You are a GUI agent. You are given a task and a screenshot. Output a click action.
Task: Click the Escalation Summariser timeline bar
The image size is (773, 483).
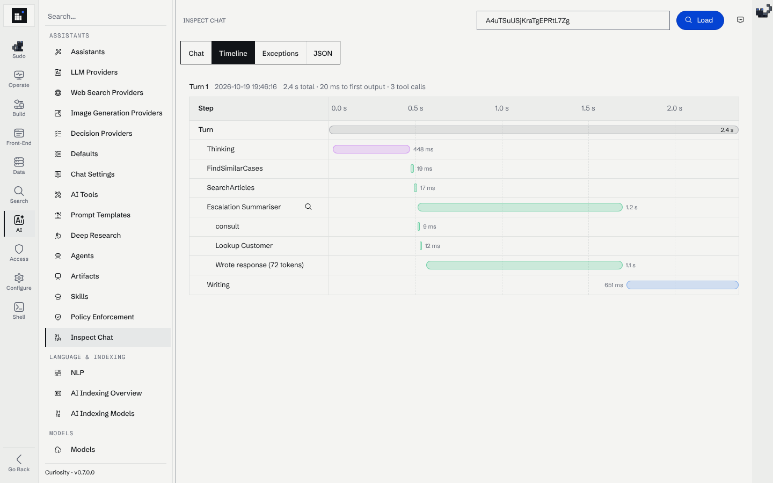[x=520, y=207]
